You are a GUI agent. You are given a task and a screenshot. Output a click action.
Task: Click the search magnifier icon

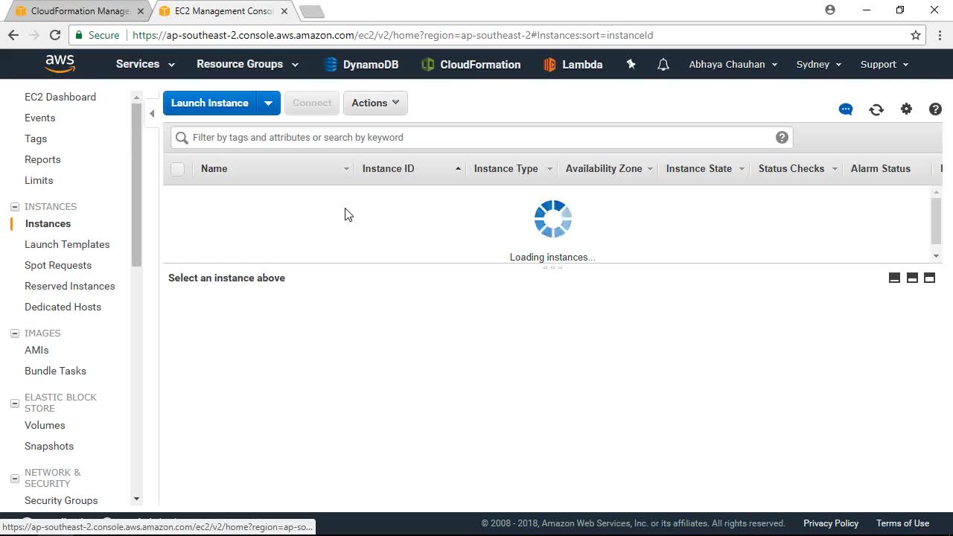click(x=182, y=138)
